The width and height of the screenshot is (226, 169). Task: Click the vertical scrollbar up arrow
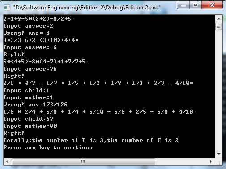(219, 19)
